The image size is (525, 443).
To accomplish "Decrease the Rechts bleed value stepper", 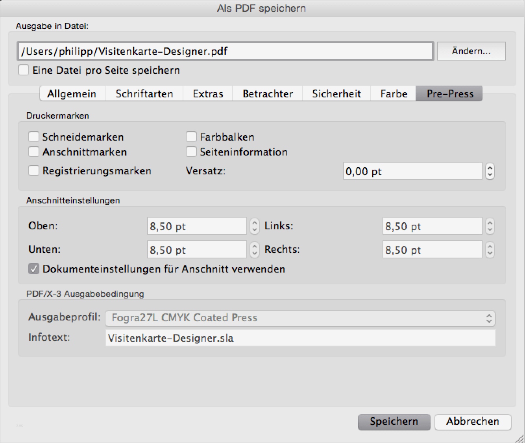I will point(490,252).
